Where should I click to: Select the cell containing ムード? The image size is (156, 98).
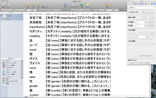coord(37,45)
